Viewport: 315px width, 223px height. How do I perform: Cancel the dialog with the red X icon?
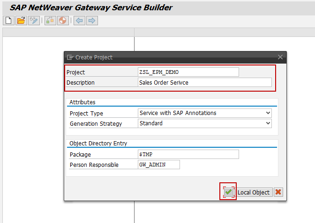click(278, 192)
